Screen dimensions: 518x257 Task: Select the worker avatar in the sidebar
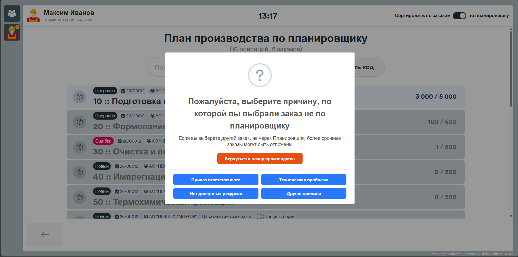(12, 32)
